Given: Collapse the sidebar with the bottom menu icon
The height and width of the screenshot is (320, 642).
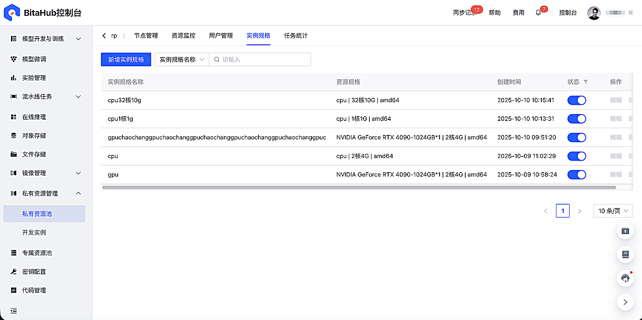Looking at the screenshot, I should 14,311.
